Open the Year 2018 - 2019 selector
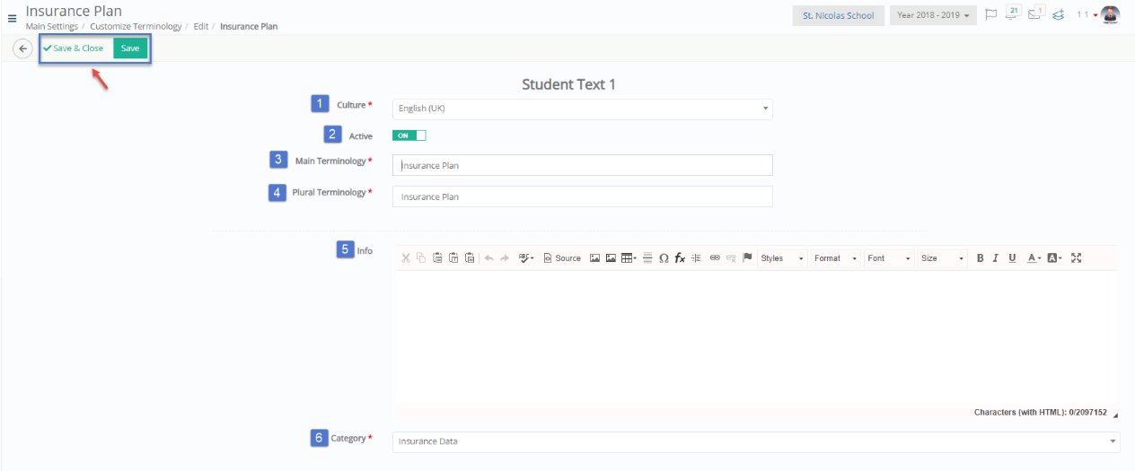The width and height of the screenshot is (1135, 471). click(933, 15)
